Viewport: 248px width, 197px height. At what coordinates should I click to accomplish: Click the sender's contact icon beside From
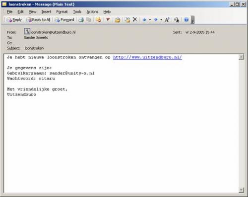[x=27, y=31]
